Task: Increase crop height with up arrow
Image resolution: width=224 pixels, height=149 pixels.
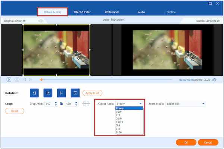Action: 76,103
